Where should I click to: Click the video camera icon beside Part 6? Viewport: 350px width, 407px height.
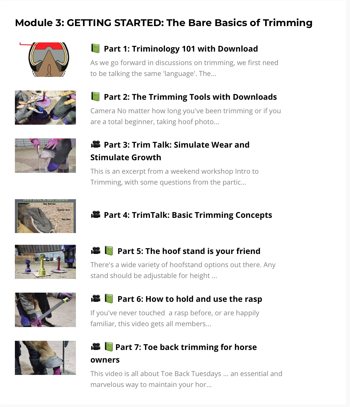(x=95, y=299)
